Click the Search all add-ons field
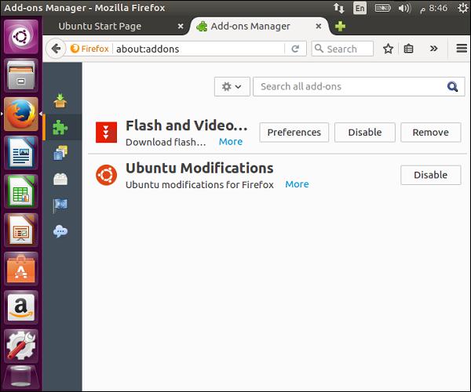The height and width of the screenshot is (392, 471). click(x=349, y=86)
